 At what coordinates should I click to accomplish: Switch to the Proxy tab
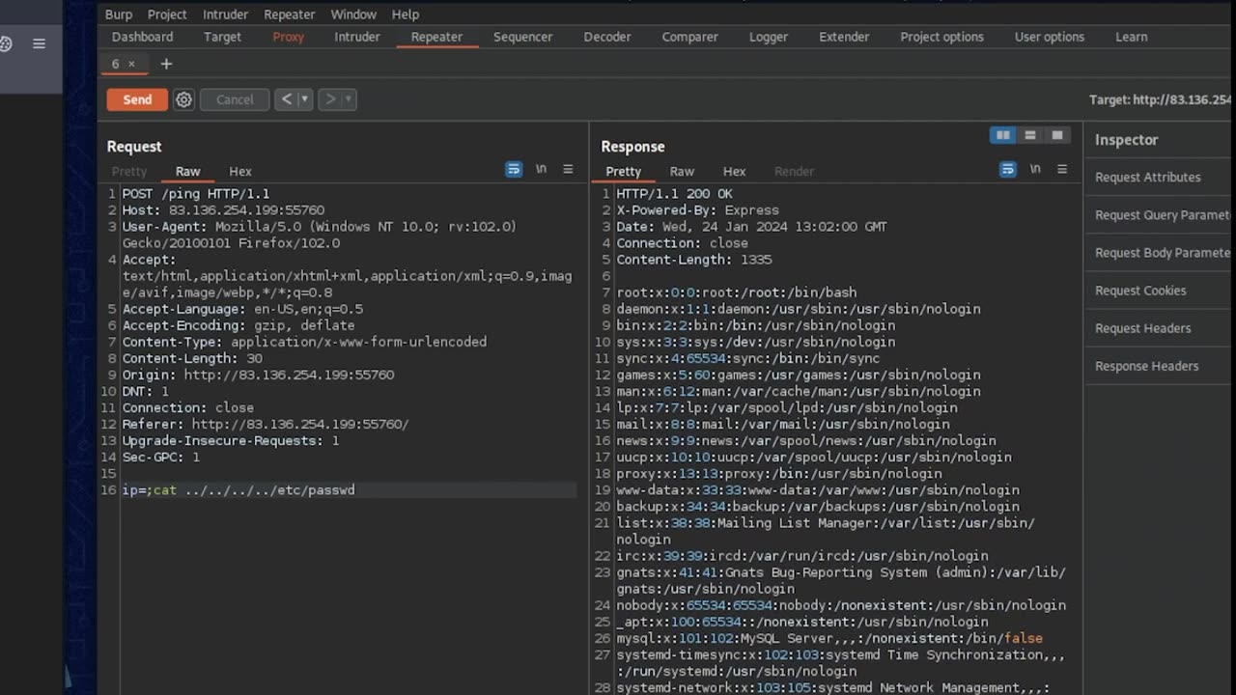(x=288, y=37)
